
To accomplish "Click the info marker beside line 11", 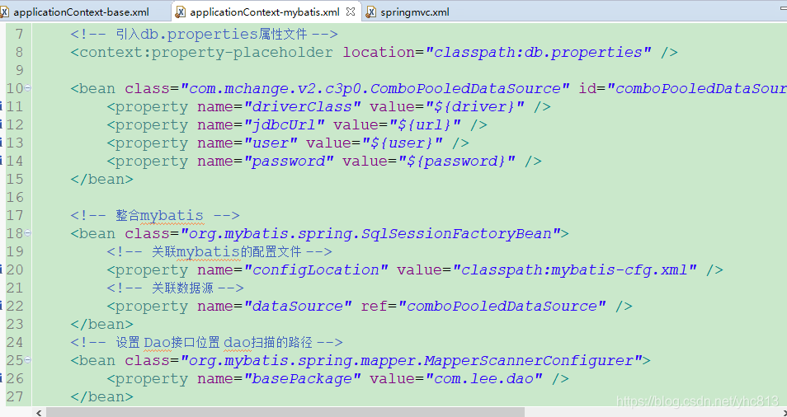I will (2, 106).
